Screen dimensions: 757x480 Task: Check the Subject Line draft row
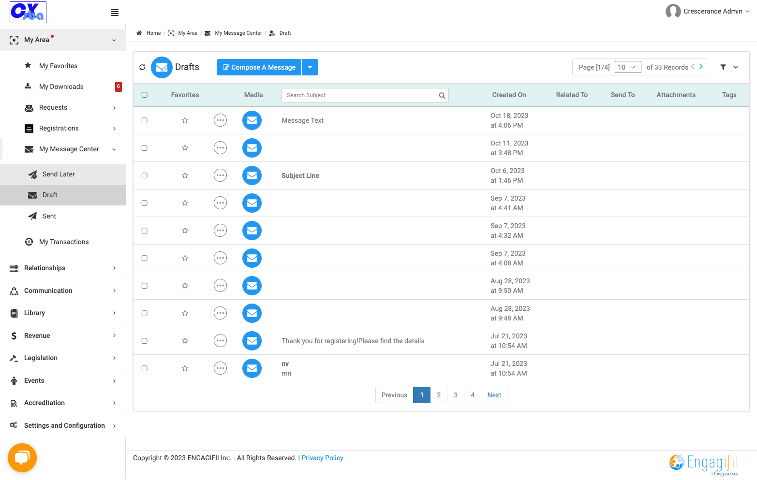(x=144, y=175)
